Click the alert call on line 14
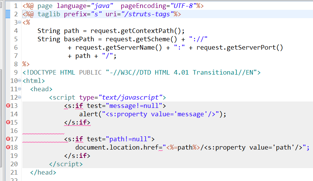Viewport: 313px width, 181px height. [x=153, y=114]
